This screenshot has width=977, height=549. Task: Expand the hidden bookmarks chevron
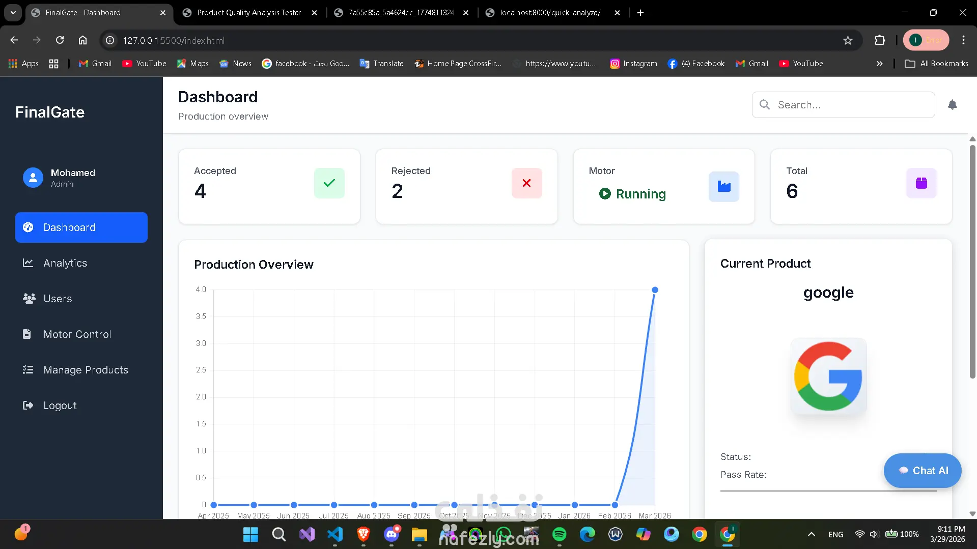pos(879,64)
